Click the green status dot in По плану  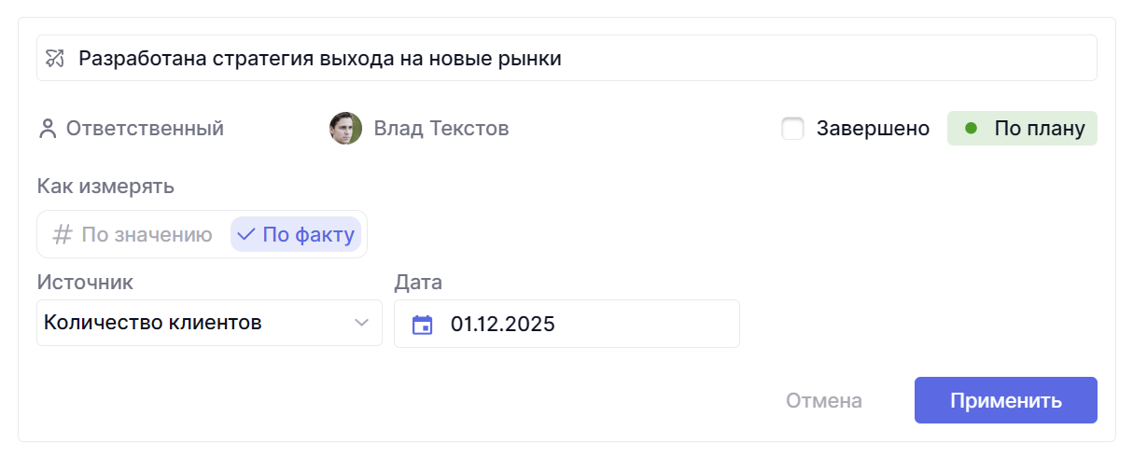click(971, 129)
